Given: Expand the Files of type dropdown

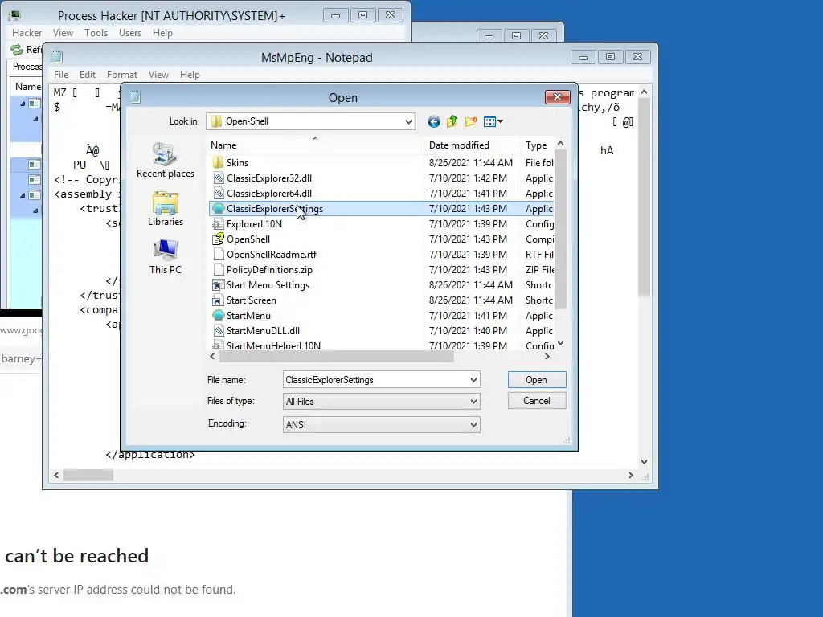Looking at the screenshot, I should click(473, 402).
